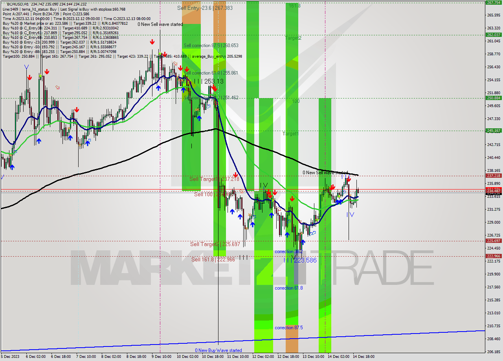The height and width of the screenshot is (361, 503).
Task: Select the 213.010 price axis value
Action: click(x=493, y=313)
